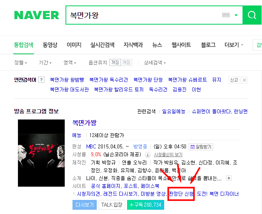Click the NAVER logo
This screenshot has width=262, height=214.
(37, 15)
